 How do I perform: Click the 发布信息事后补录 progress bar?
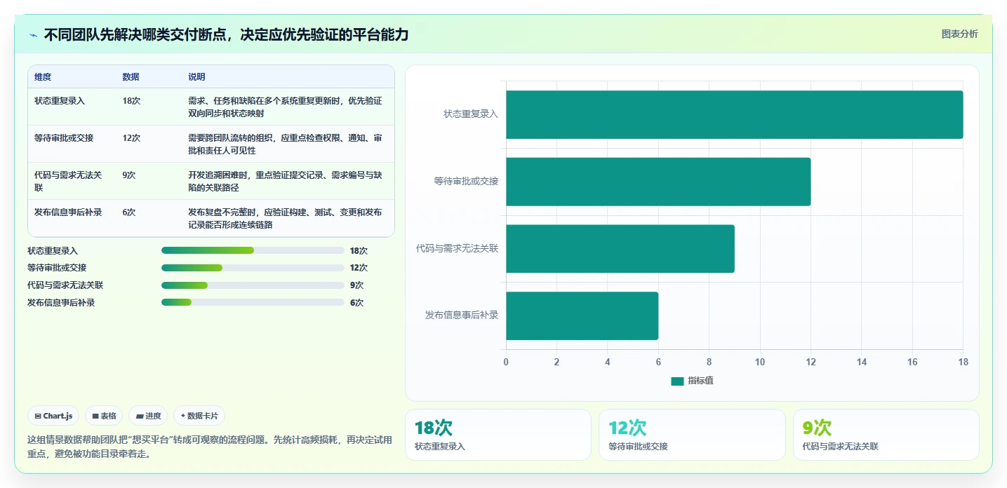[253, 302]
